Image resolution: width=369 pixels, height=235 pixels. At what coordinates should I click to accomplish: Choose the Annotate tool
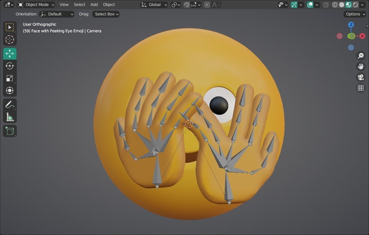point(10,104)
